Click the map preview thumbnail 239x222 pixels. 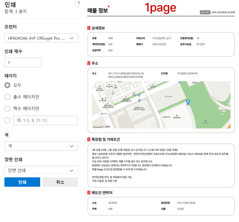point(161,105)
